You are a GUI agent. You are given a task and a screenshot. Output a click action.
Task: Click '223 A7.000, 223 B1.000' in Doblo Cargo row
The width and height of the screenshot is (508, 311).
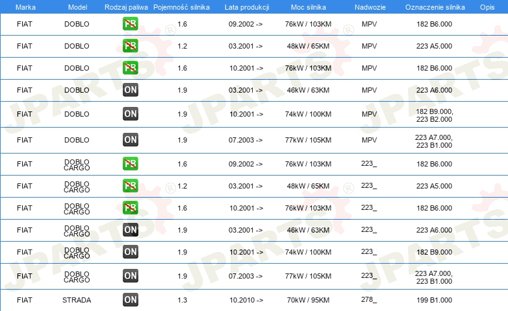434,277
